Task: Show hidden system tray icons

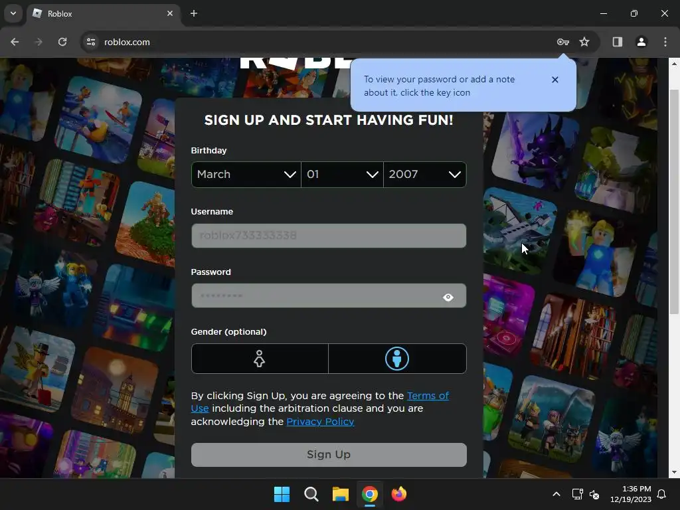Action: pos(556,494)
